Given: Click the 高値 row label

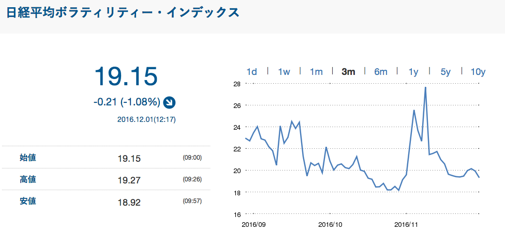Looking at the screenshot, I should tap(27, 179).
